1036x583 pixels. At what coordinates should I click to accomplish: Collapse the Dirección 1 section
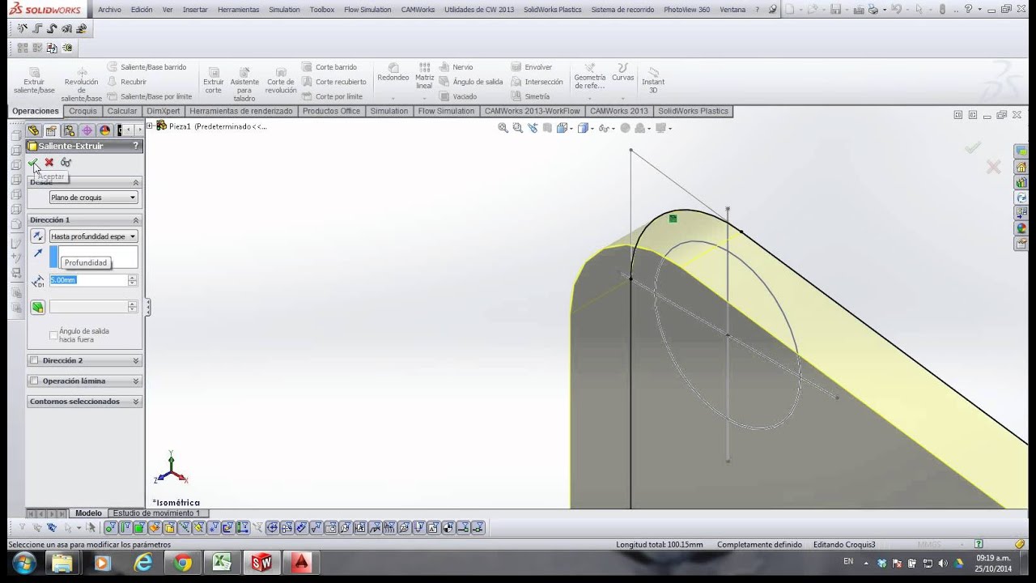[x=136, y=220]
